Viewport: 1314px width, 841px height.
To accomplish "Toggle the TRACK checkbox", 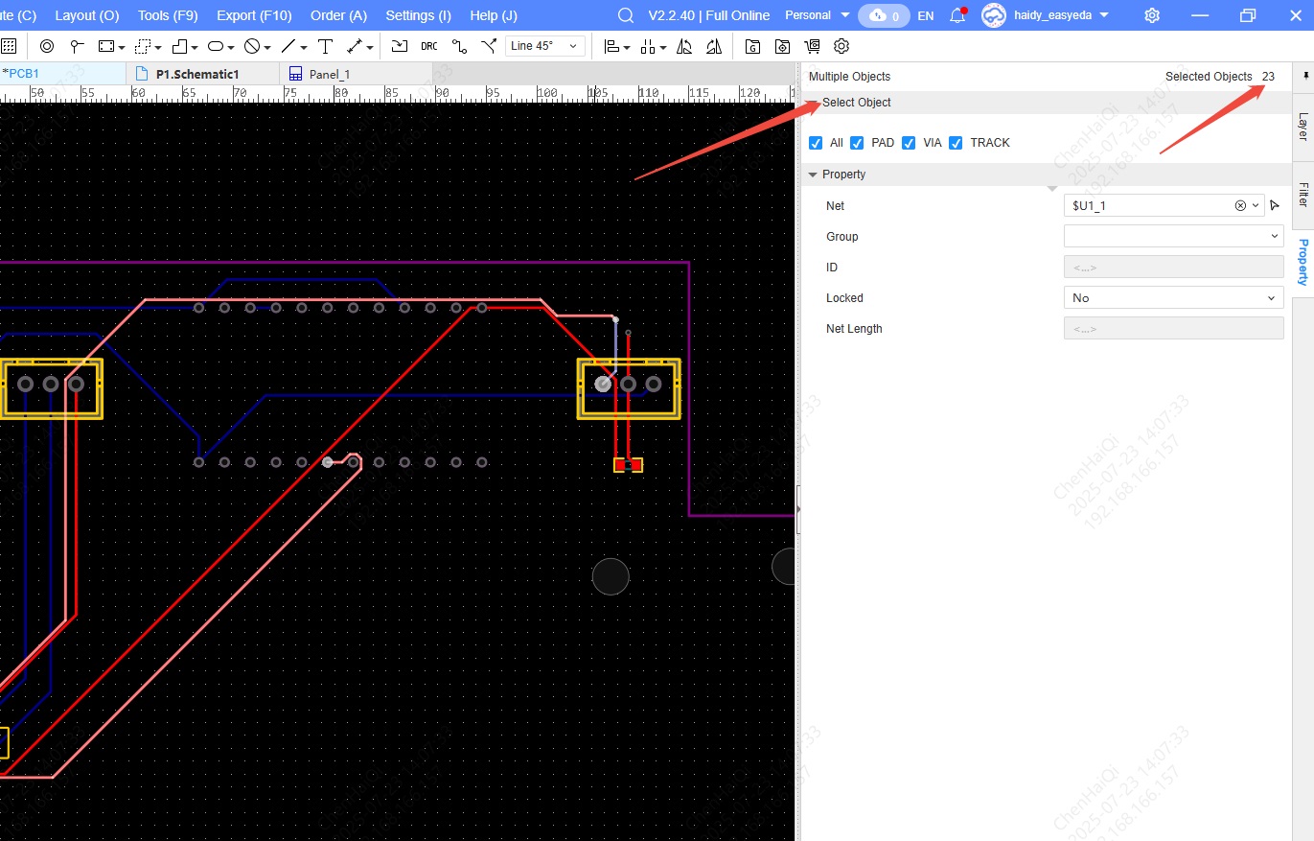I will coord(956,143).
